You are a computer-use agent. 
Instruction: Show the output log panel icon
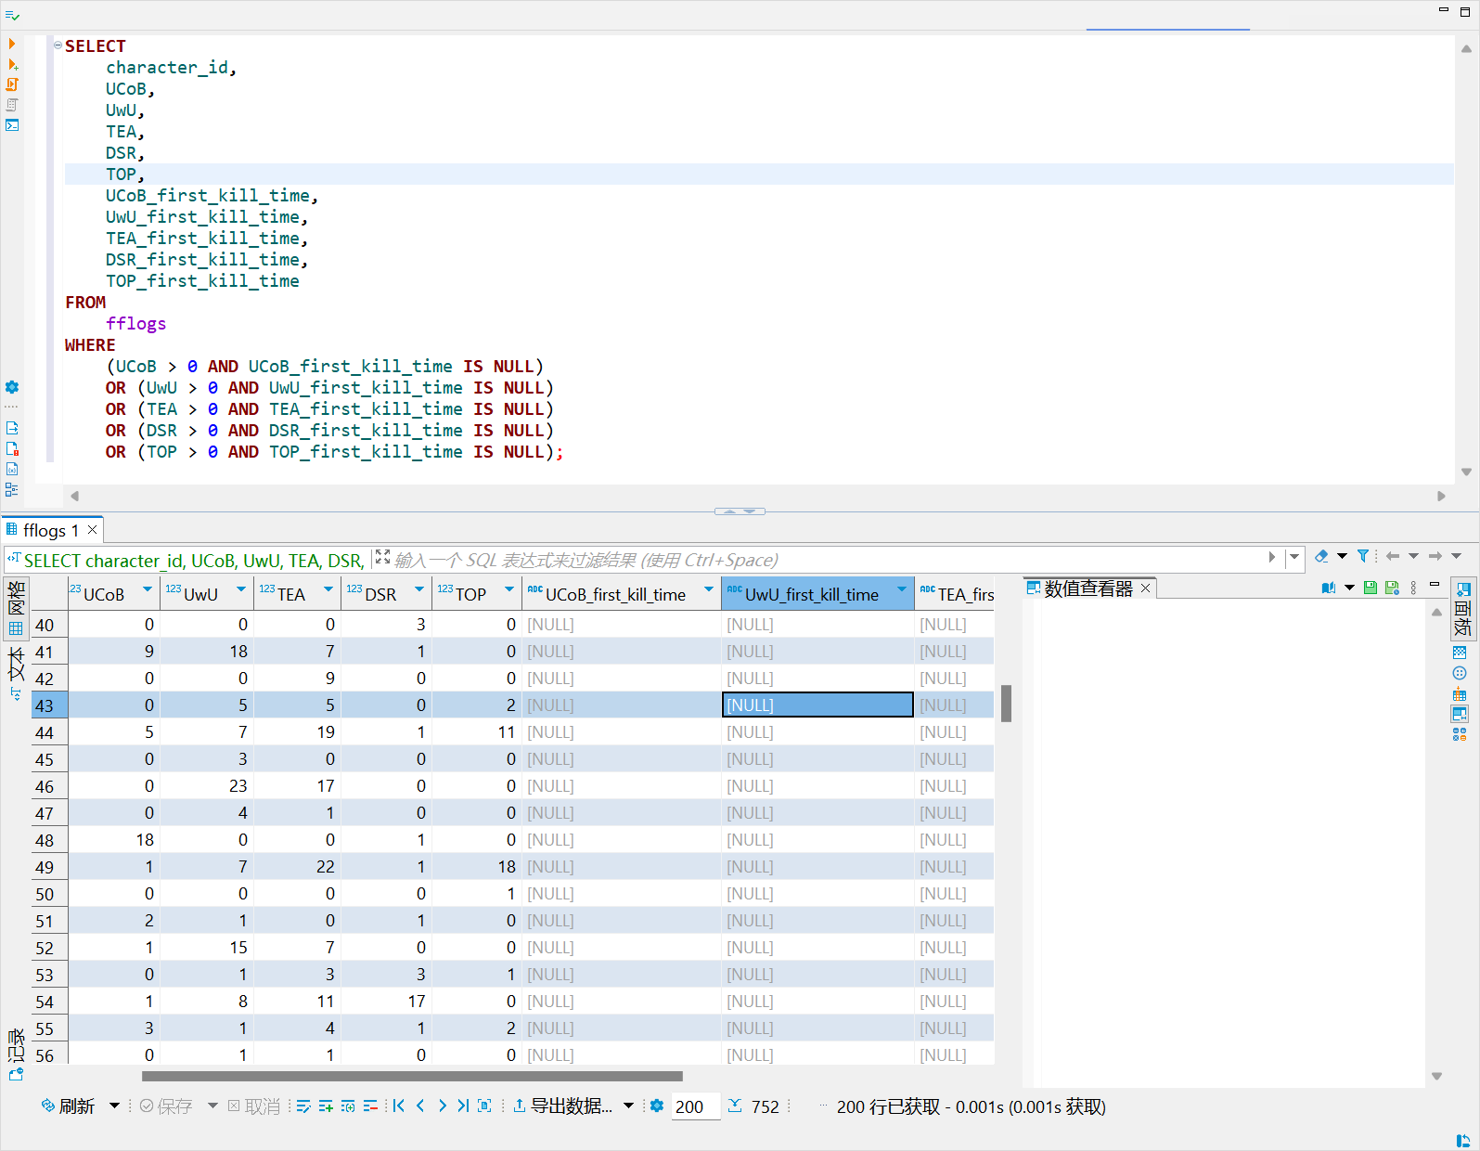(x=12, y=428)
